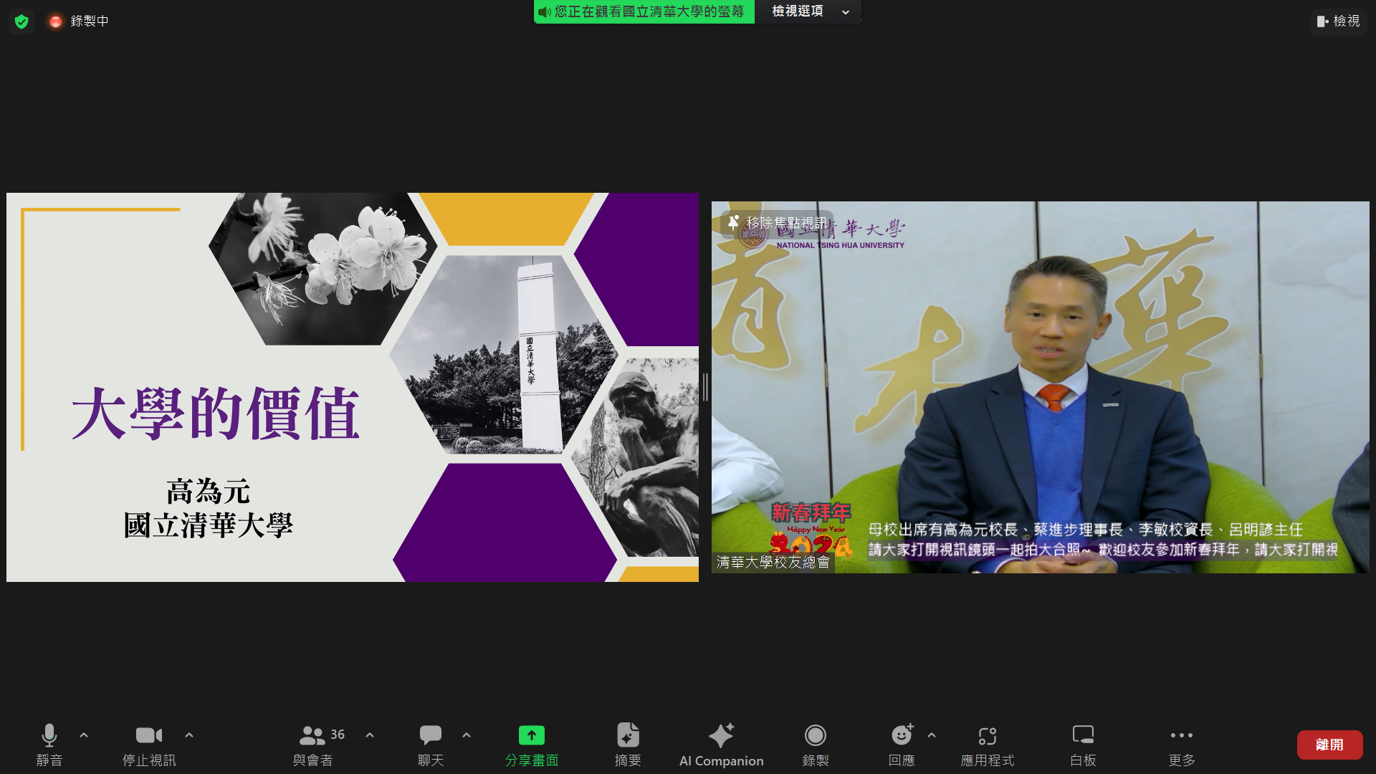This screenshot has height=774, width=1376.
Task: Open the meeting summary tool
Action: point(628,745)
